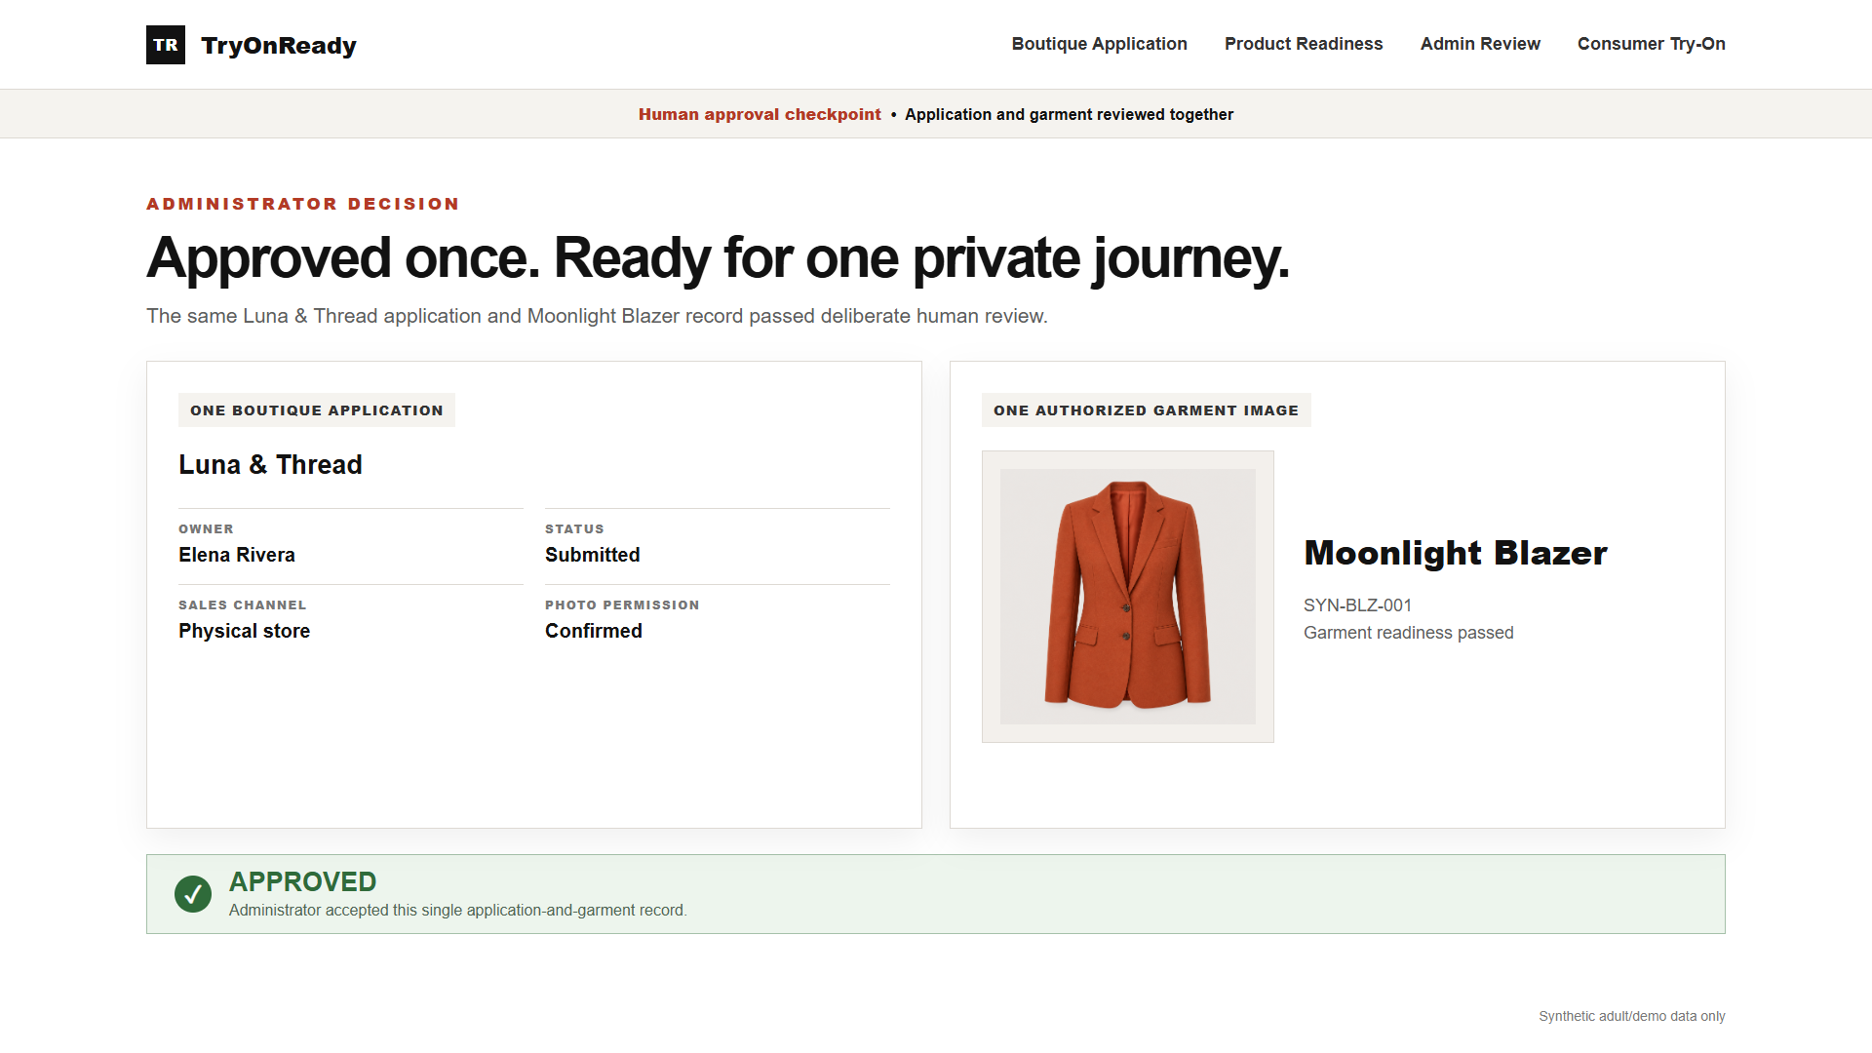
Task: Select the owner name Elena Rivera
Action: click(237, 555)
